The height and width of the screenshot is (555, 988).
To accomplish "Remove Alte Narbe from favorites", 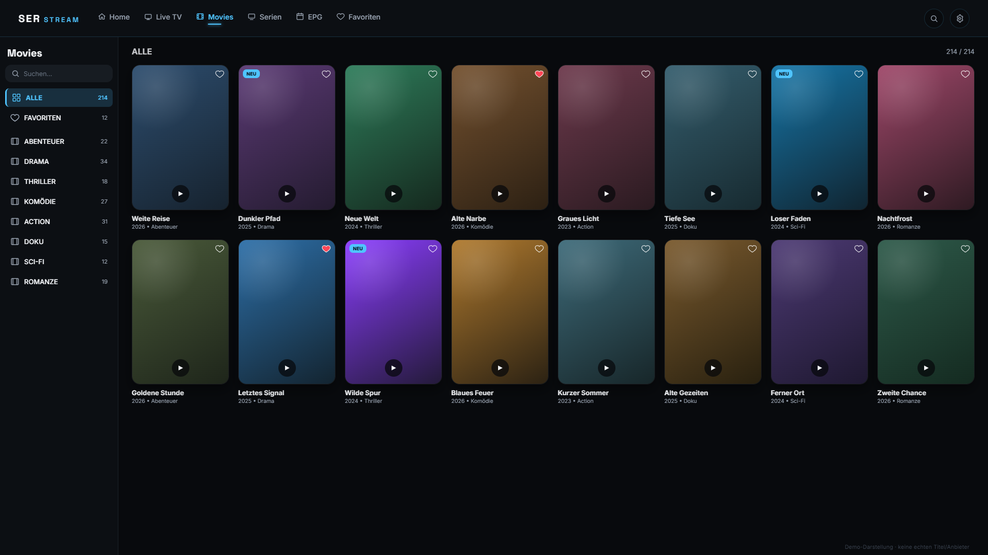I will coord(539,74).
